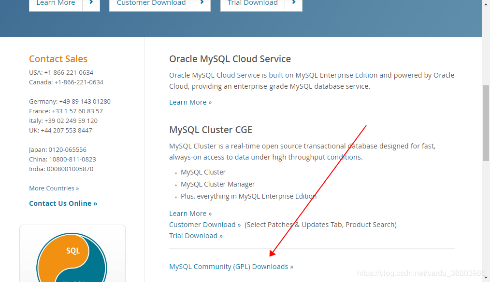This screenshot has height=282, width=490.
Task: Click the MySQL Cluster CGE heading
Action: click(211, 130)
